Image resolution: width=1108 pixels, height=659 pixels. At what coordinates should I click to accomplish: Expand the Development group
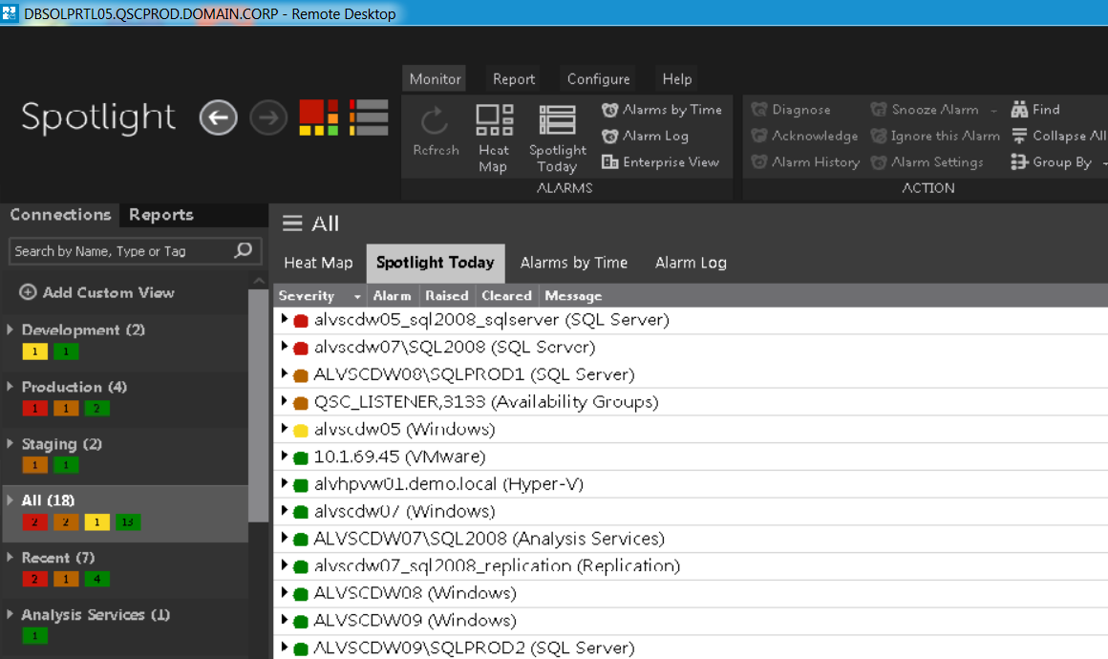(10, 329)
